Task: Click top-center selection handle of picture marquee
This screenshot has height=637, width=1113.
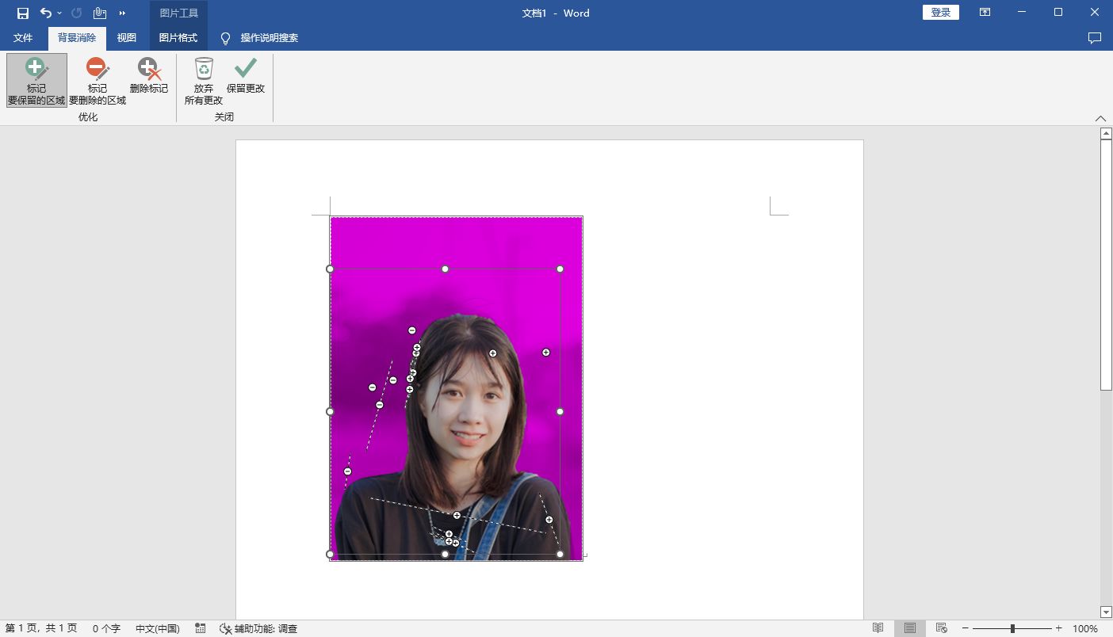Action: (x=445, y=269)
